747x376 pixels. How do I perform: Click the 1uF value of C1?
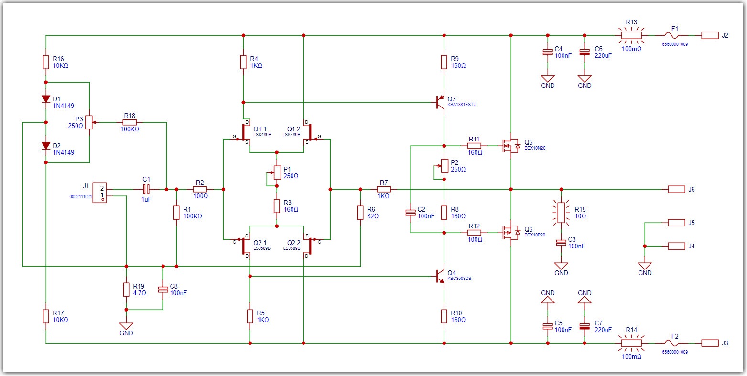146,200
